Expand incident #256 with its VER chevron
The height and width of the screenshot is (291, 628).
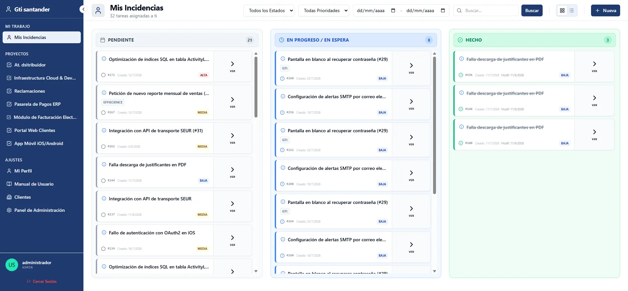411,104
